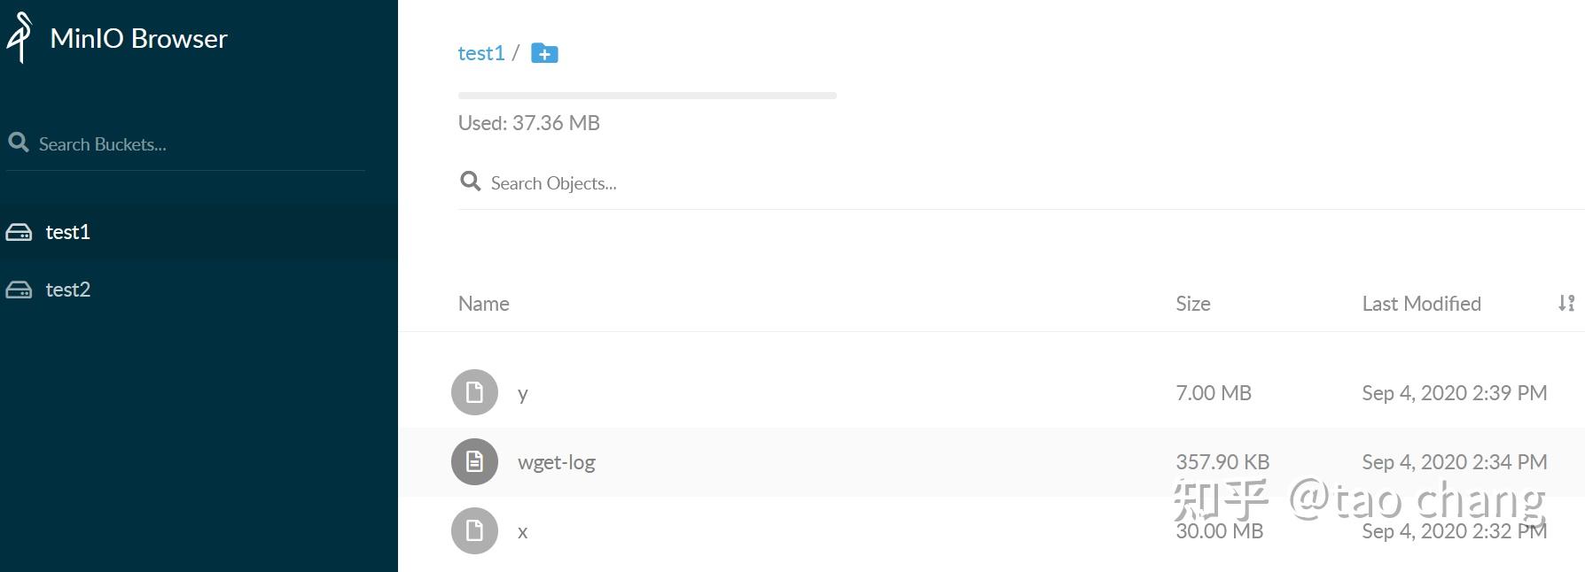Click the Search Buckets magnifier icon
This screenshot has height=572, width=1585.
pyautogui.click(x=18, y=142)
